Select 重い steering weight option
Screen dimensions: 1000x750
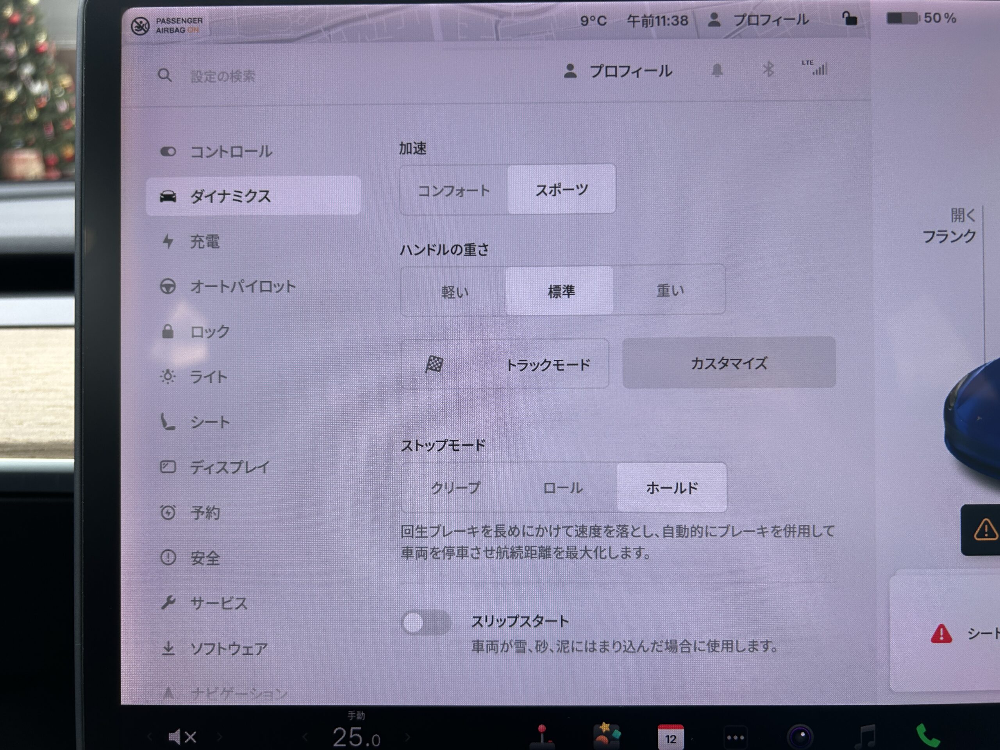pyautogui.click(x=670, y=291)
